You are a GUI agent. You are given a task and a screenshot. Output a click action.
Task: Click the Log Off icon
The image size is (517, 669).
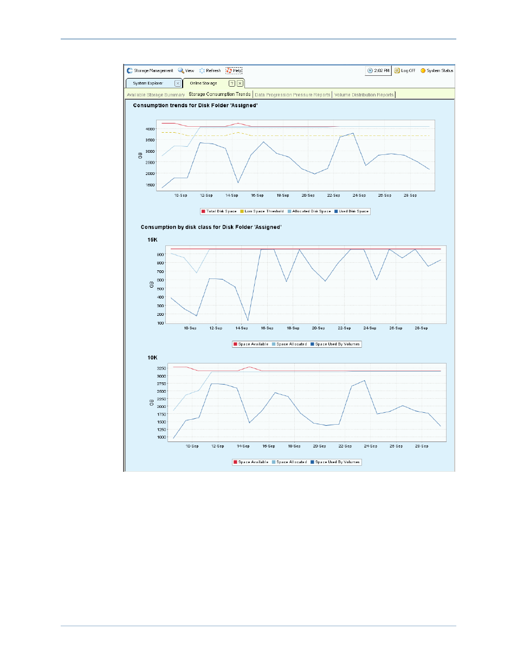[397, 70]
